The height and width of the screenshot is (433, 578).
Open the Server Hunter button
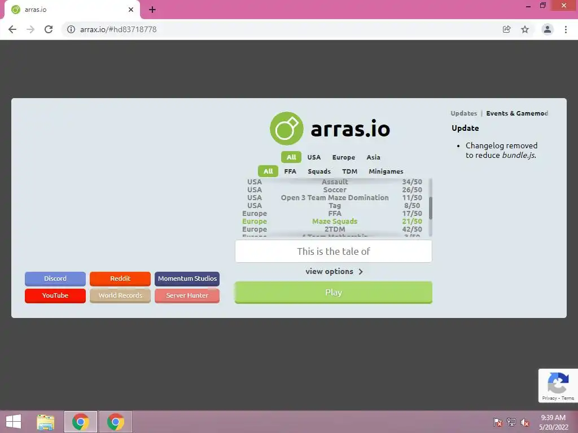point(187,295)
